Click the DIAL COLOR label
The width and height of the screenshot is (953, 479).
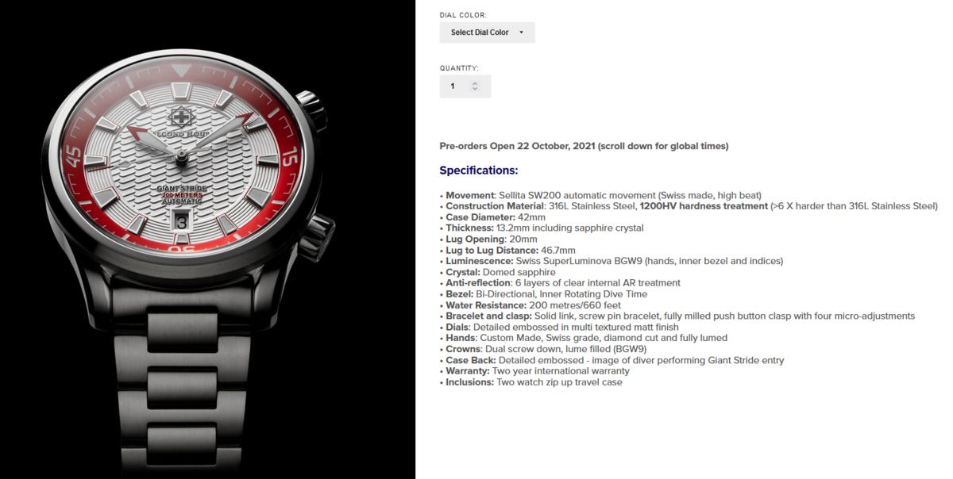pos(463,15)
